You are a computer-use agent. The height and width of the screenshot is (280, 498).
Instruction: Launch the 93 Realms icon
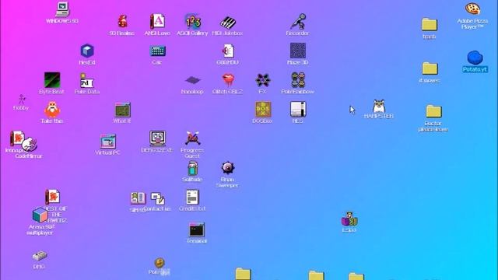click(x=122, y=22)
